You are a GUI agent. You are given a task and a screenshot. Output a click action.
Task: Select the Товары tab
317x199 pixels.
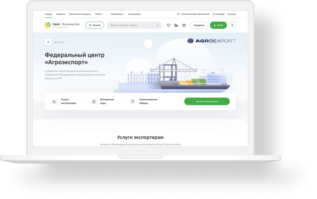point(48,14)
